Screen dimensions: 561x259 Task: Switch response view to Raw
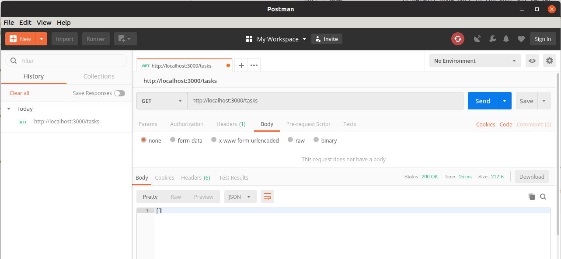pos(176,197)
